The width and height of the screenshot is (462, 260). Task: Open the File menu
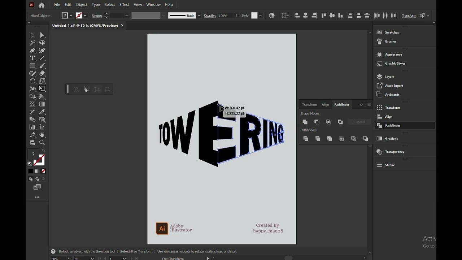57,5
